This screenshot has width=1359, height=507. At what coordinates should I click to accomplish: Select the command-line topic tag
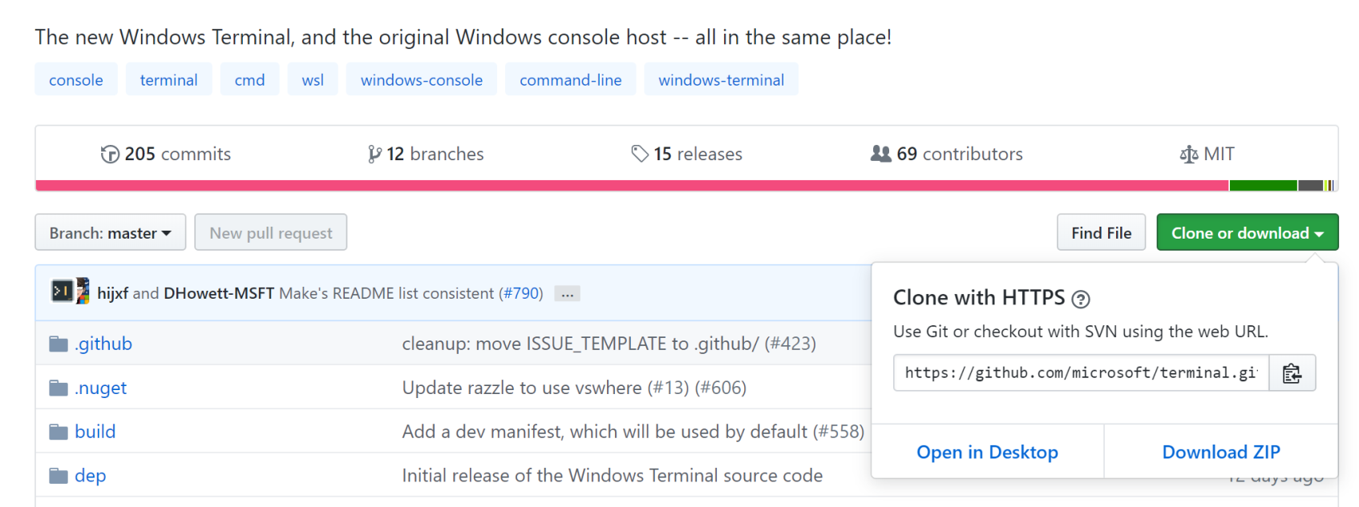click(x=570, y=80)
